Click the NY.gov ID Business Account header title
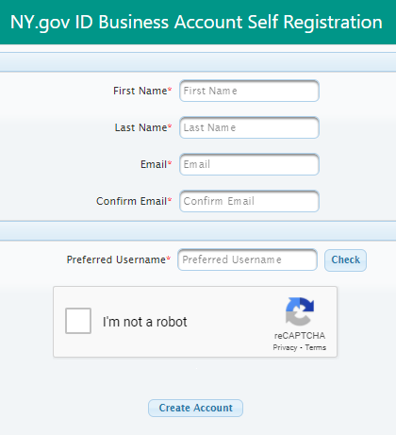Screen dimensions: 396x435 (x=196, y=22)
